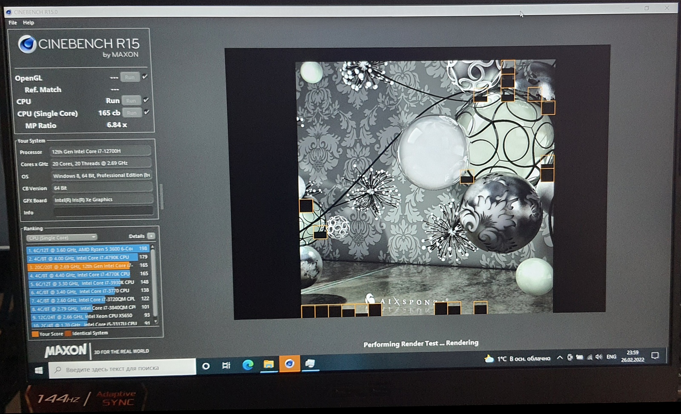Open the volume control in system tray
The width and height of the screenshot is (681, 414).
point(599,357)
